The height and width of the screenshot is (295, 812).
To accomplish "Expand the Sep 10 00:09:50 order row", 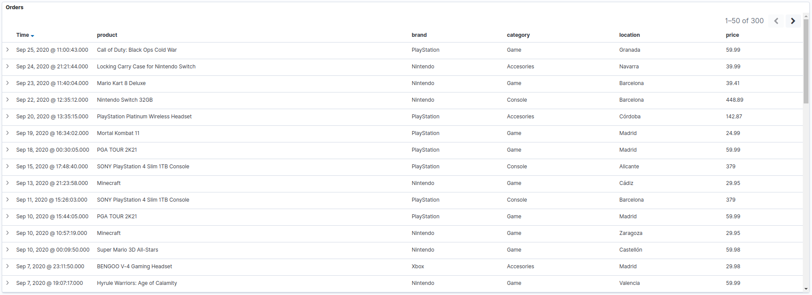I will pyautogui.click(x=7, y=250).
